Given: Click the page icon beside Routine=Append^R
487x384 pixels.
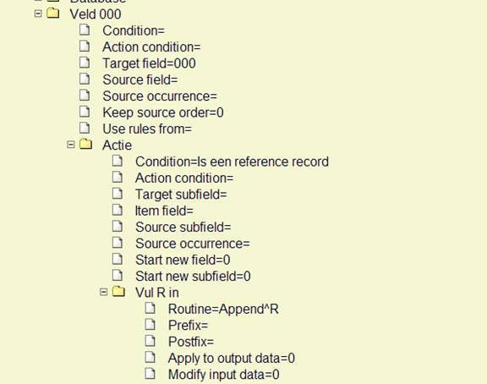Looking at the screenshot, I should click(x=150, y=308).
